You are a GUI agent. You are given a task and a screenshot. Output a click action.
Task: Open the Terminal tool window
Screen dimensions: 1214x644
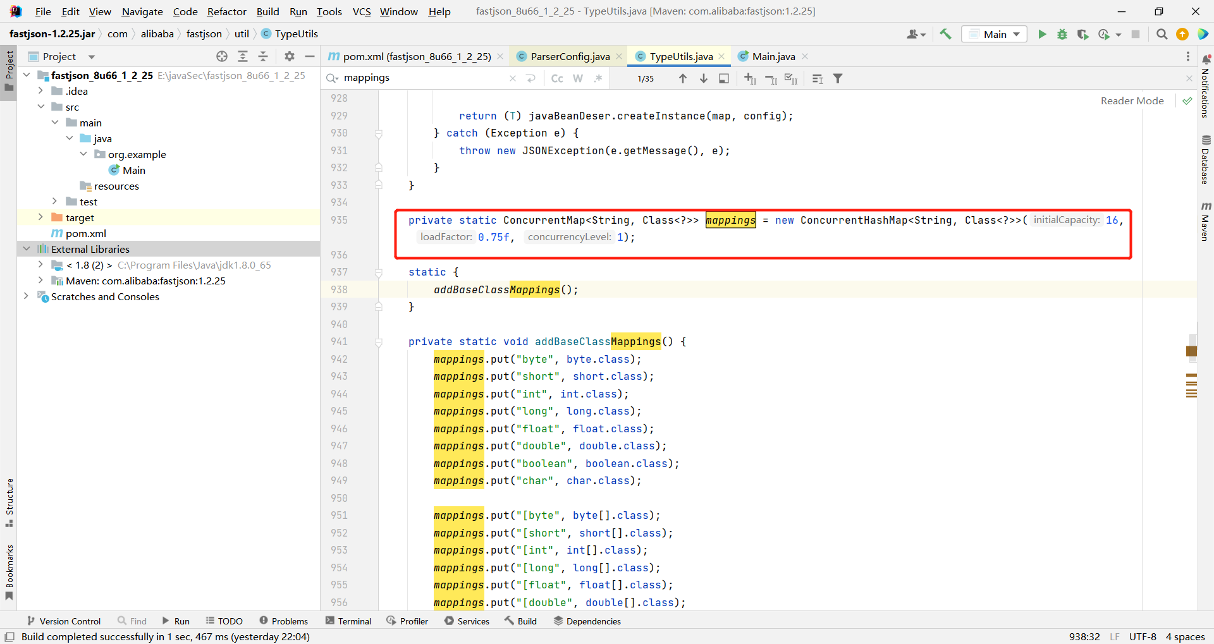[x=348, y=621]
